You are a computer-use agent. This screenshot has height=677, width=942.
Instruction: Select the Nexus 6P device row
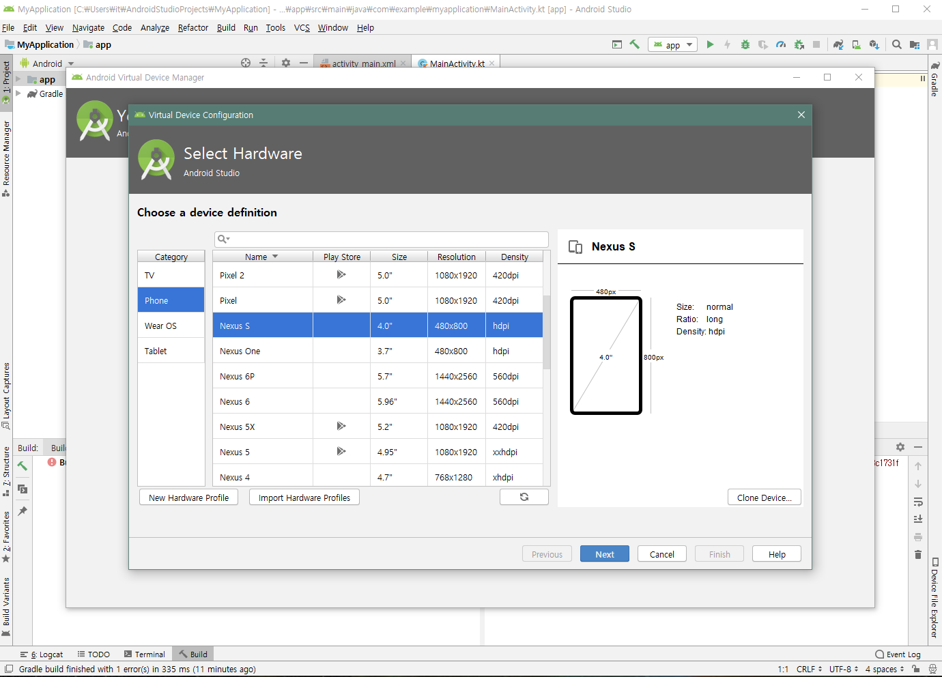tap(377, 376)
